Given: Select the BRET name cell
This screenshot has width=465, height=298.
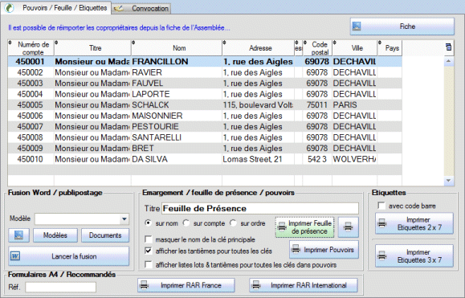Looking at the screenshot, I should coord(177,149).
